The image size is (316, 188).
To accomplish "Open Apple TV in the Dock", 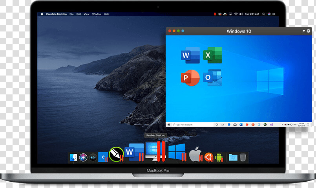I will pyautogui.click(x=93, y=157).
